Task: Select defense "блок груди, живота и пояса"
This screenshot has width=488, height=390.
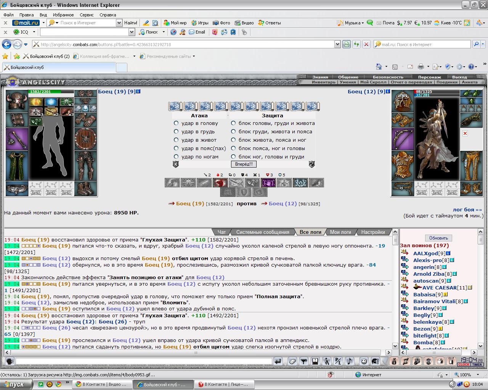Action: point(233,131)
